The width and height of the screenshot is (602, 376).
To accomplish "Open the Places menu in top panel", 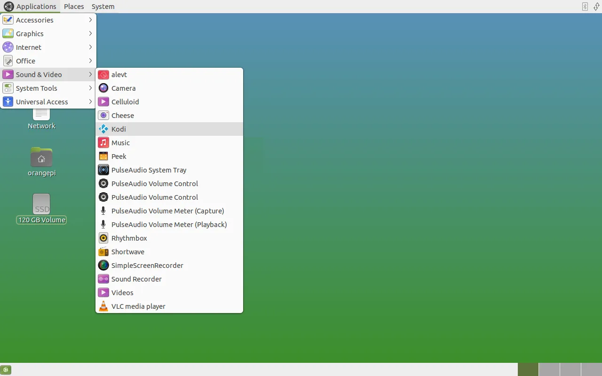I will 74,7.
